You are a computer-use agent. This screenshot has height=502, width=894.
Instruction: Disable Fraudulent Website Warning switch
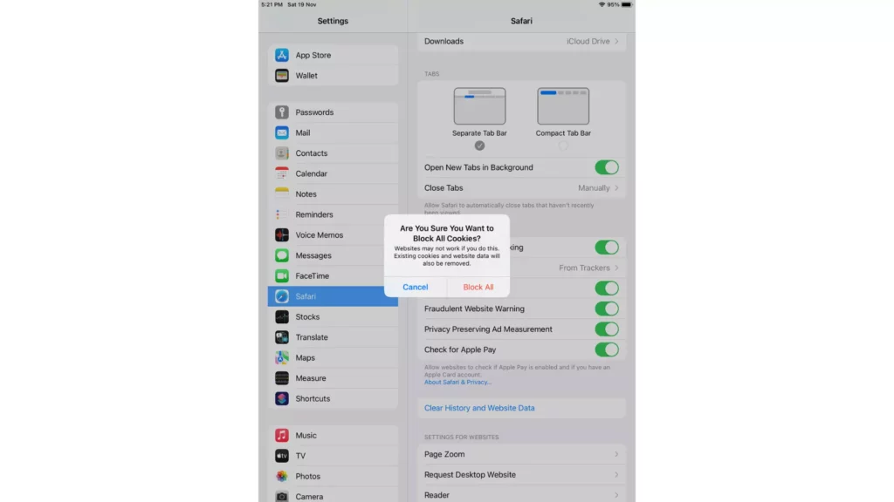[x=607, y=309]
